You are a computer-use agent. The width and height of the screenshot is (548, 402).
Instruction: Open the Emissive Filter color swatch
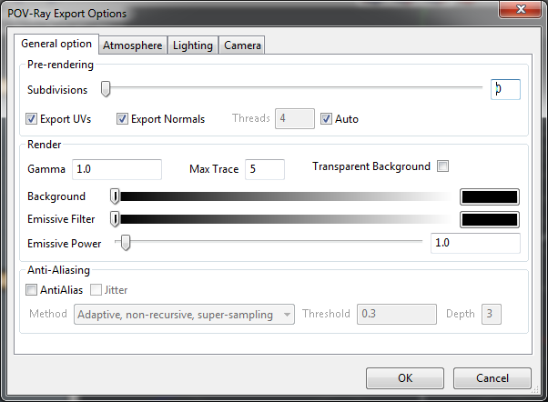pos(490,220)
